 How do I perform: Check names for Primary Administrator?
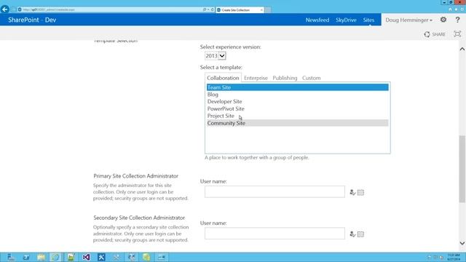pyautogui.click(x=352, y=192)
